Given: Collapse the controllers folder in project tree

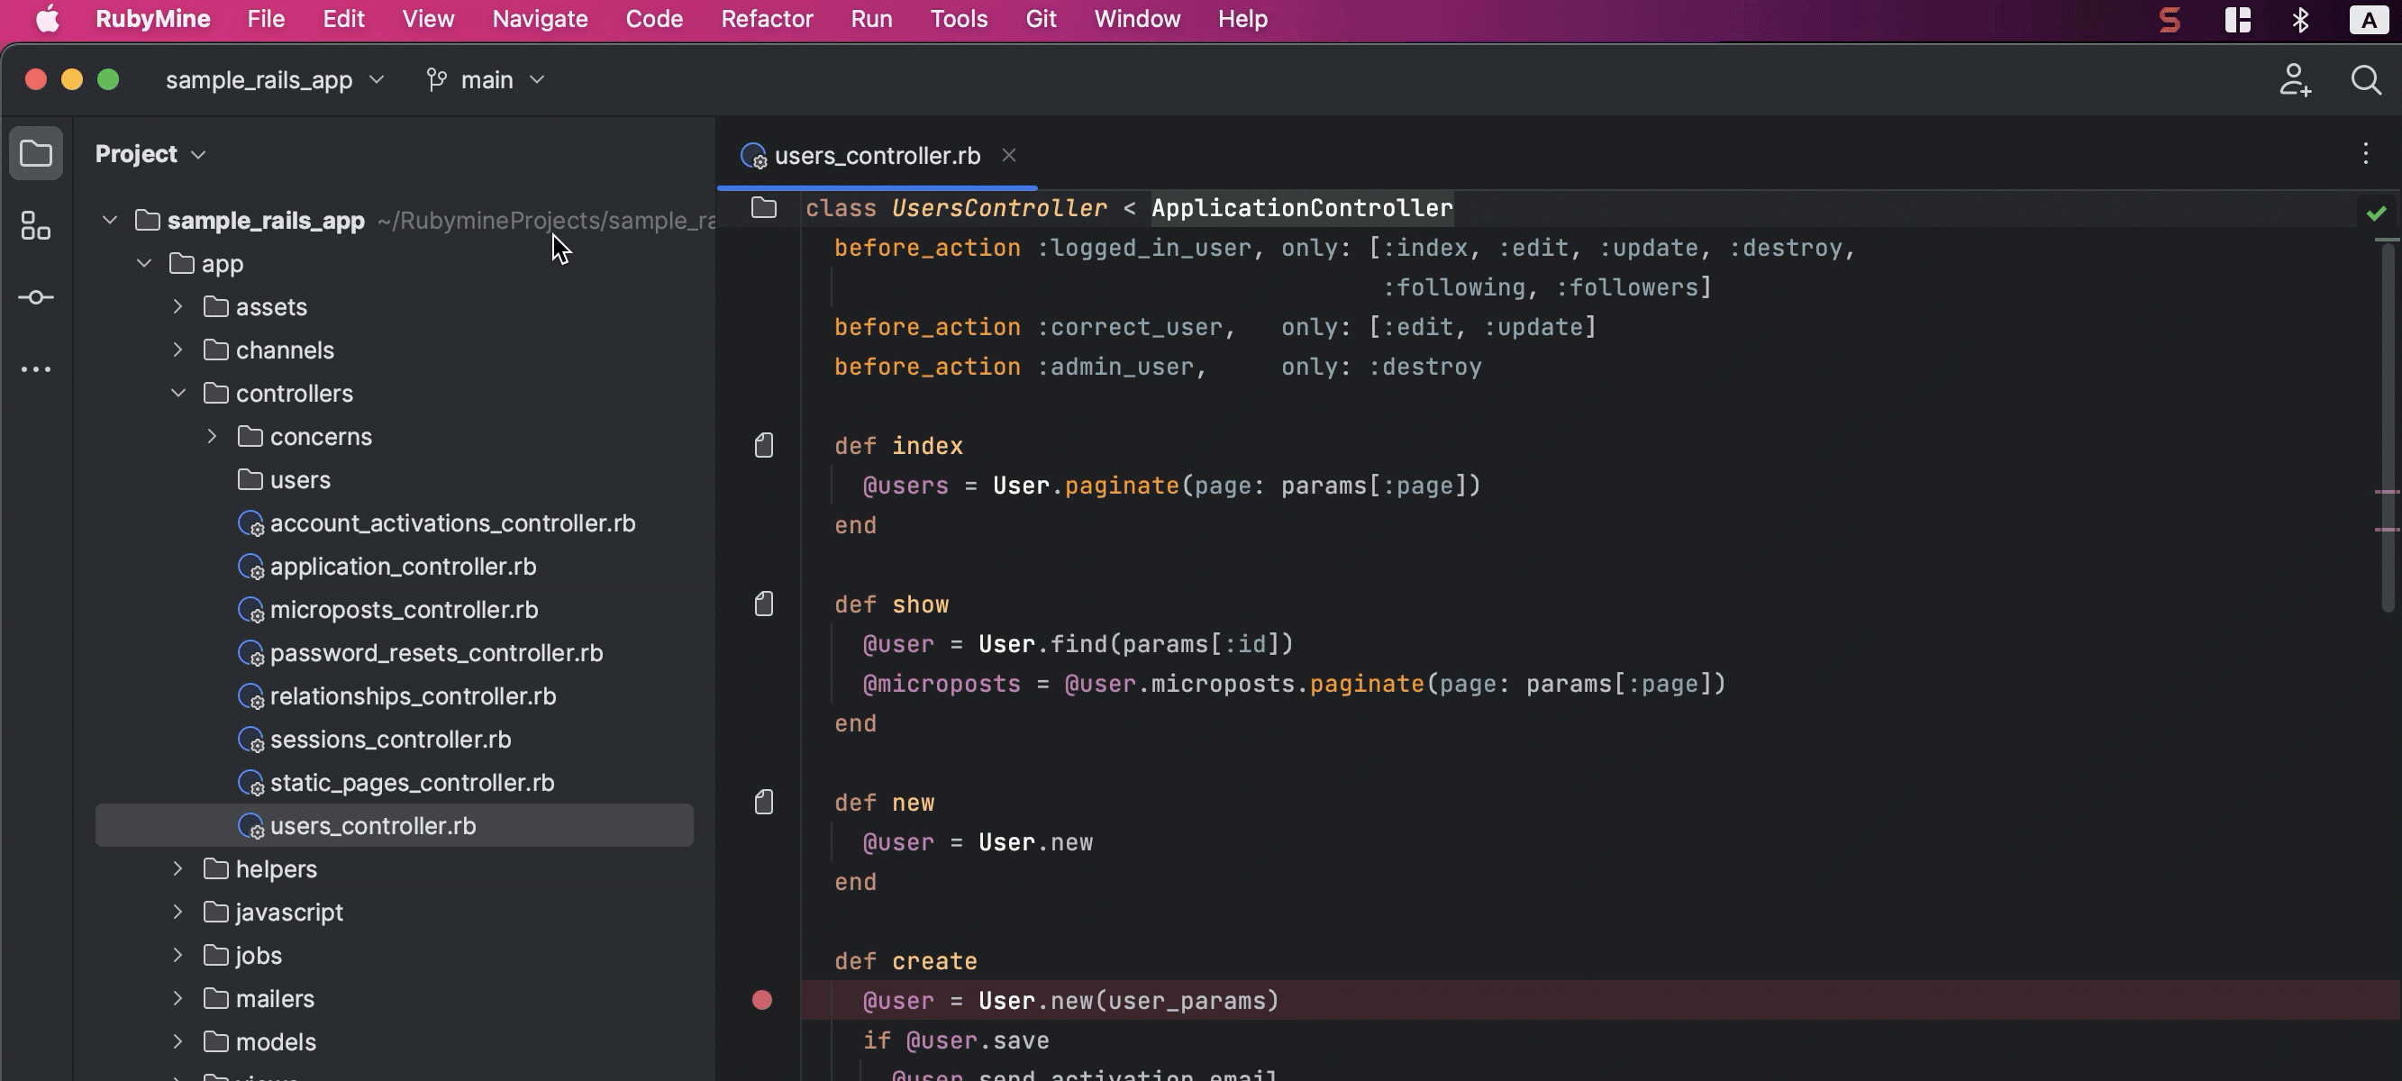Looking at the screenshot, I should (178, 394).
